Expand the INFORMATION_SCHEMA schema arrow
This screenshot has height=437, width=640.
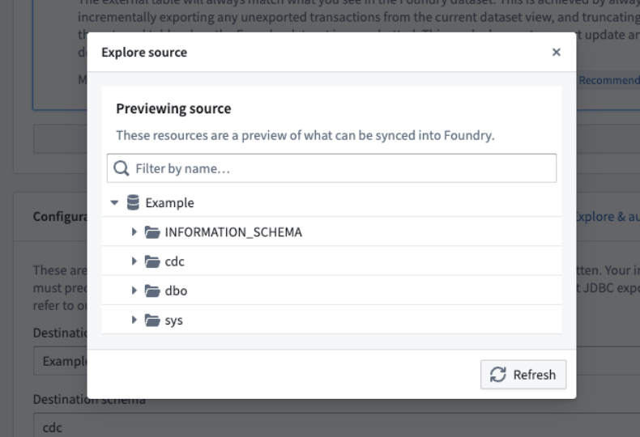pyautogui.click(x=134, y=232)
